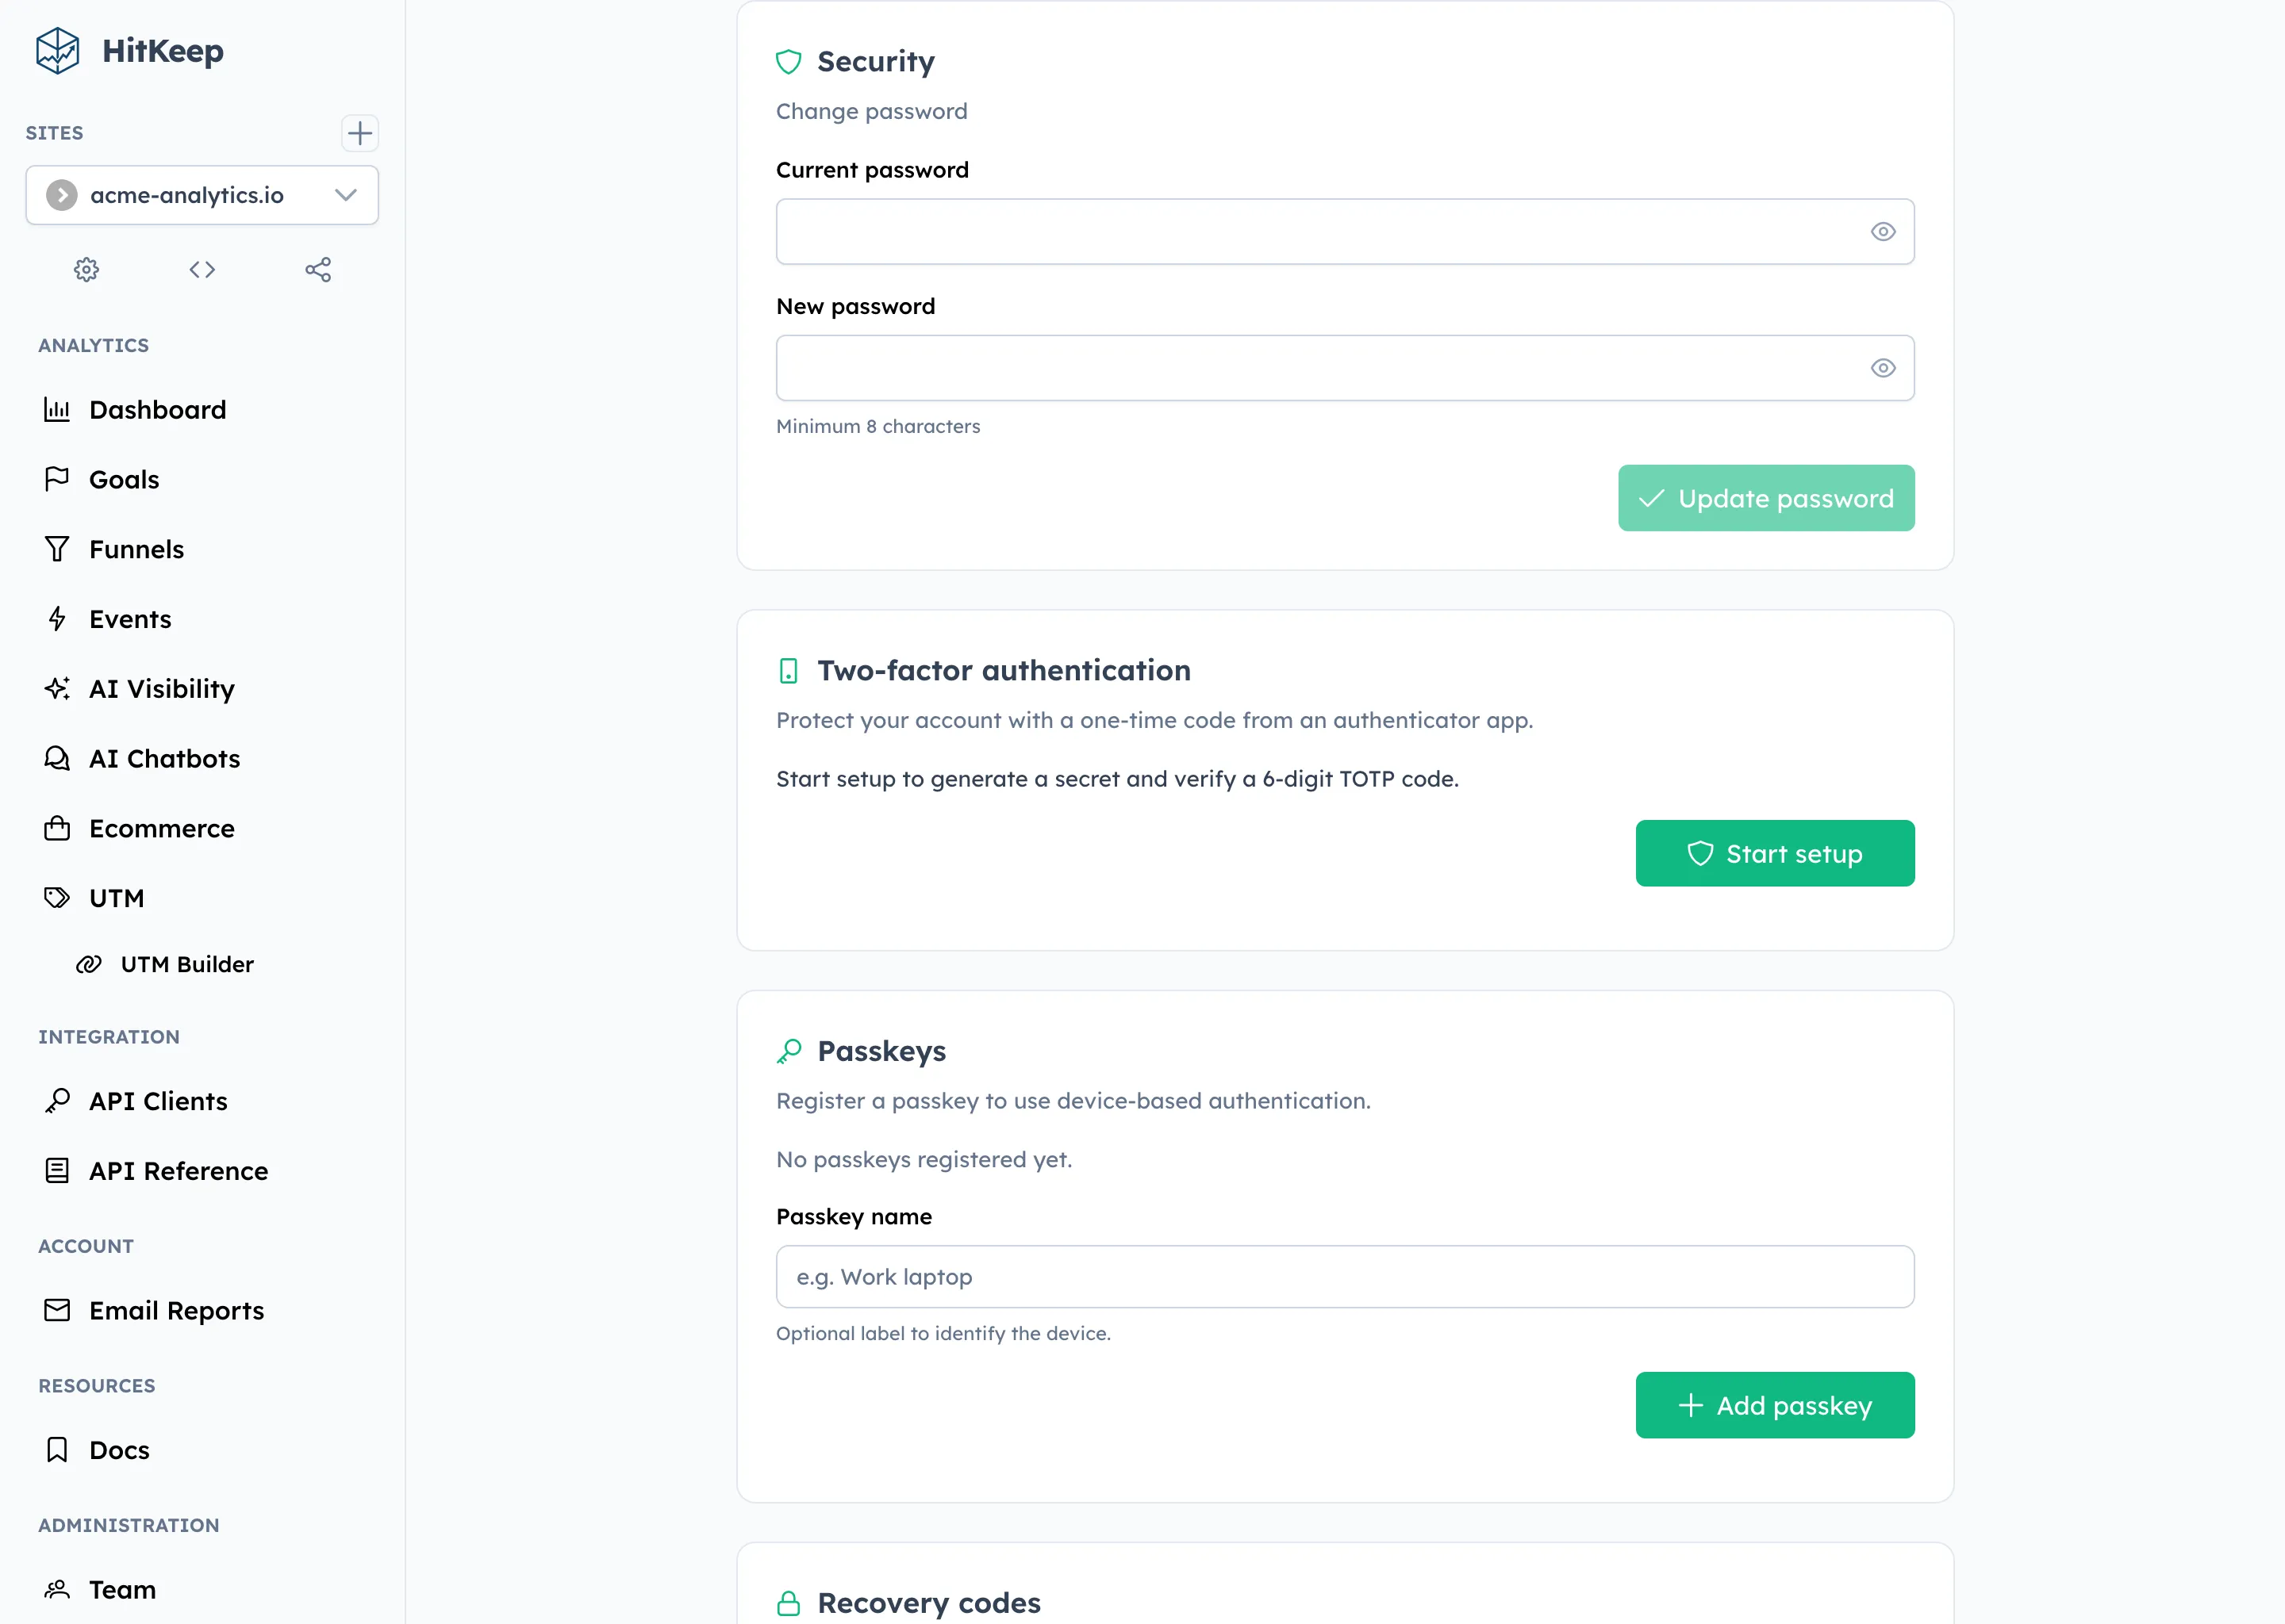Viewport: 2285px width, 1624px height.
Task: Reveal the new password with the eye toggle
Action: coord(1883,368)
